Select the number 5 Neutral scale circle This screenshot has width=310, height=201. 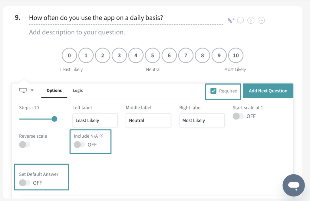click(x=152, y=55)
